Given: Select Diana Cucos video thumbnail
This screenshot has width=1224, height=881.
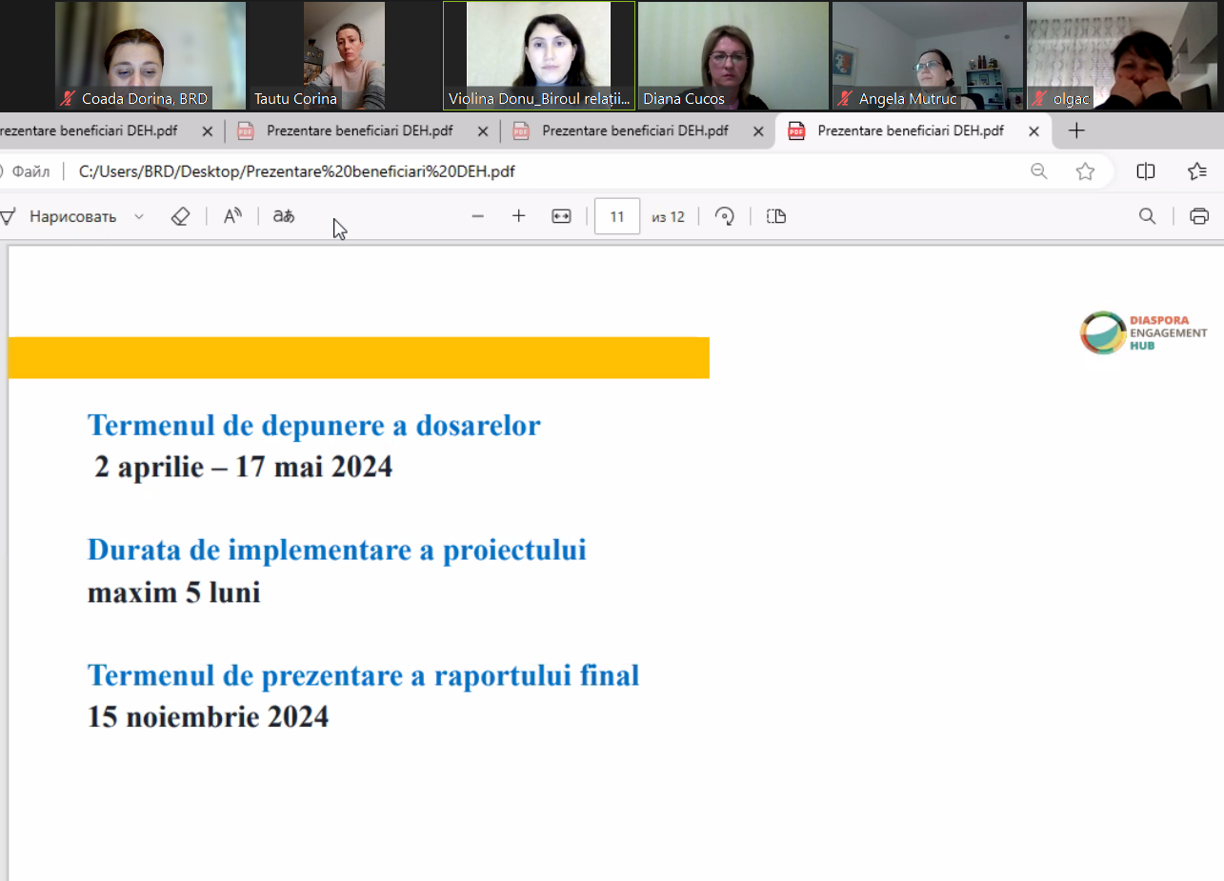Looking at the screenshot, I should tap(732, 55).
